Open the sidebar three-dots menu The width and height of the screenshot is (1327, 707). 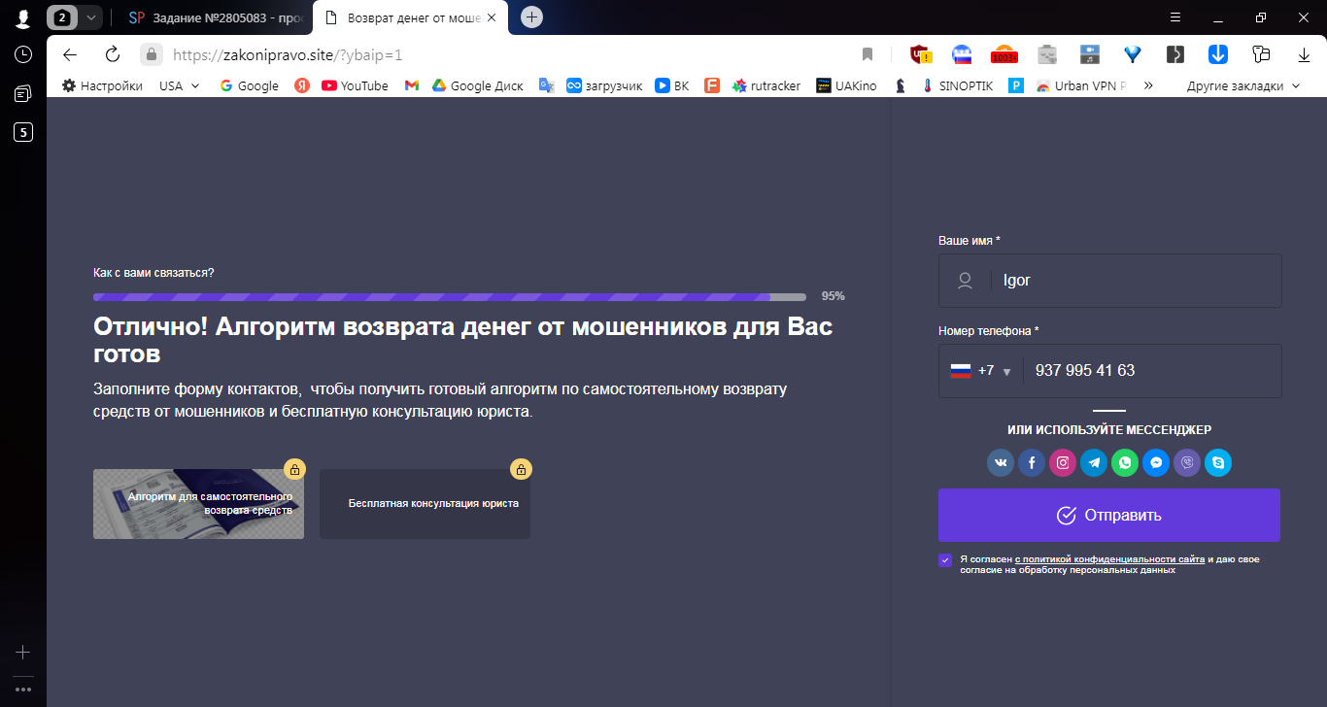pos(23,690)
